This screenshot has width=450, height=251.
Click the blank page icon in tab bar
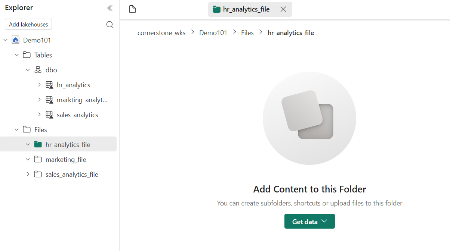[132, 9]
